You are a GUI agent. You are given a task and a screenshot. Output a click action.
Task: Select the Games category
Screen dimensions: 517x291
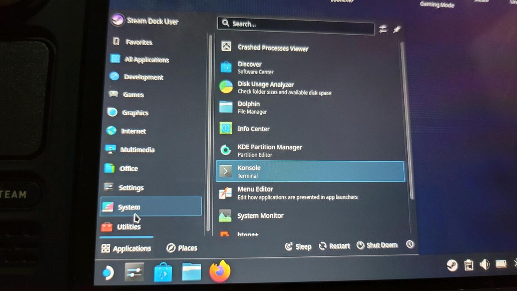[x=126, y=95]
